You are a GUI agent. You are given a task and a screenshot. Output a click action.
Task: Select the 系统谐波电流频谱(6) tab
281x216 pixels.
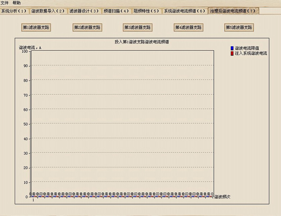point(185,11)
